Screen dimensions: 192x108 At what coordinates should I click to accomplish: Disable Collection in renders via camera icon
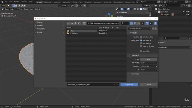coord(189,12)
